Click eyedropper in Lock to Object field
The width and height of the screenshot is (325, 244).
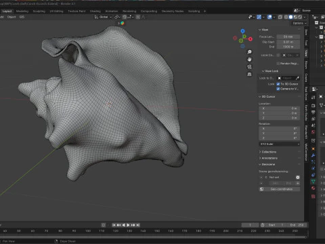pyautogui.click(x=297, y=78)
